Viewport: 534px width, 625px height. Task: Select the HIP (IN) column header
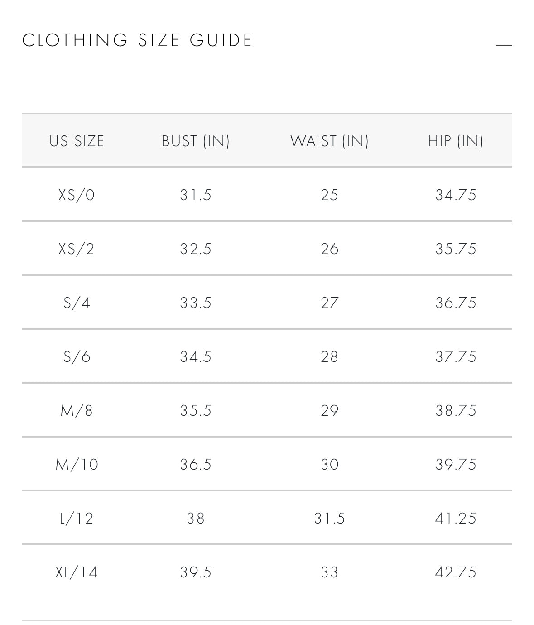[x=456, y=141]
